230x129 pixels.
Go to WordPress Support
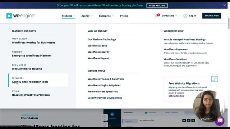pos(98,58)
